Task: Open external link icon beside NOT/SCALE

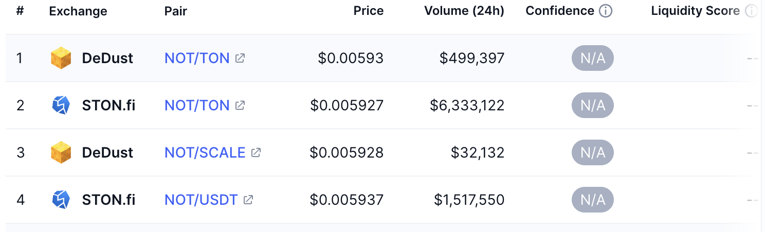Action: [x=256, y=152]
